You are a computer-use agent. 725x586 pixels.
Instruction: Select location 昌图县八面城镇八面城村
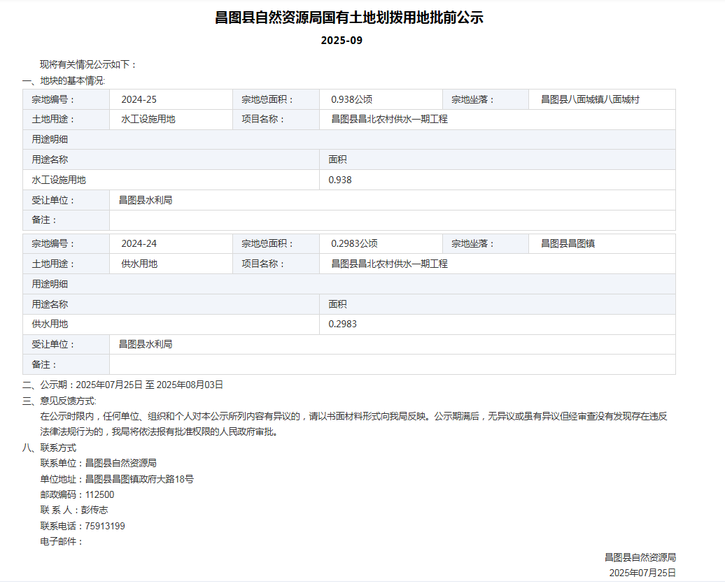590,99
